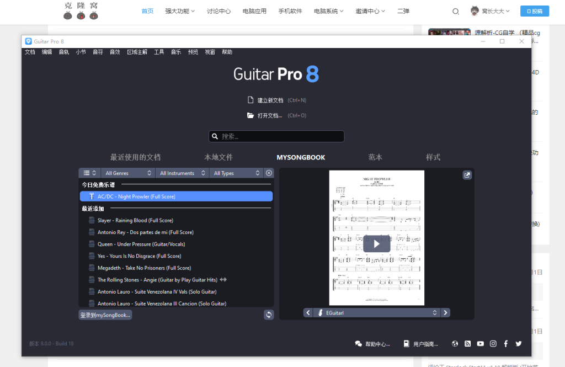Select Antonio Rey - Dos partes de mi
The image size is (565, 367).
[146, 232]
